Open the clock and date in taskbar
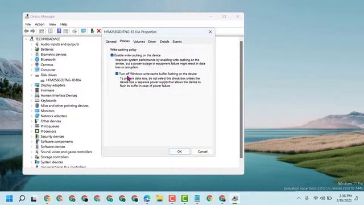The image size is (364, 205). 344,198
